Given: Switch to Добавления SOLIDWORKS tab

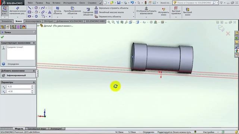Looking at the screenshot, I should [69, 21].
